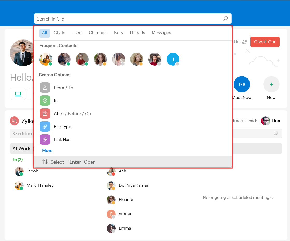
Task: Open the blue J frequent contact avatar
Action: click(x=173, y=59)
